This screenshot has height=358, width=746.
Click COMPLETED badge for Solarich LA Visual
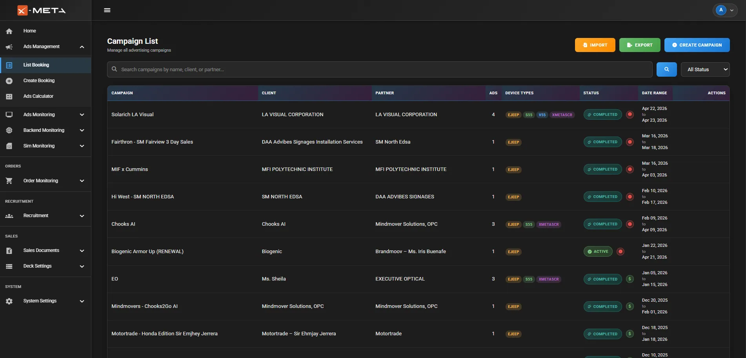pos(602,115)
